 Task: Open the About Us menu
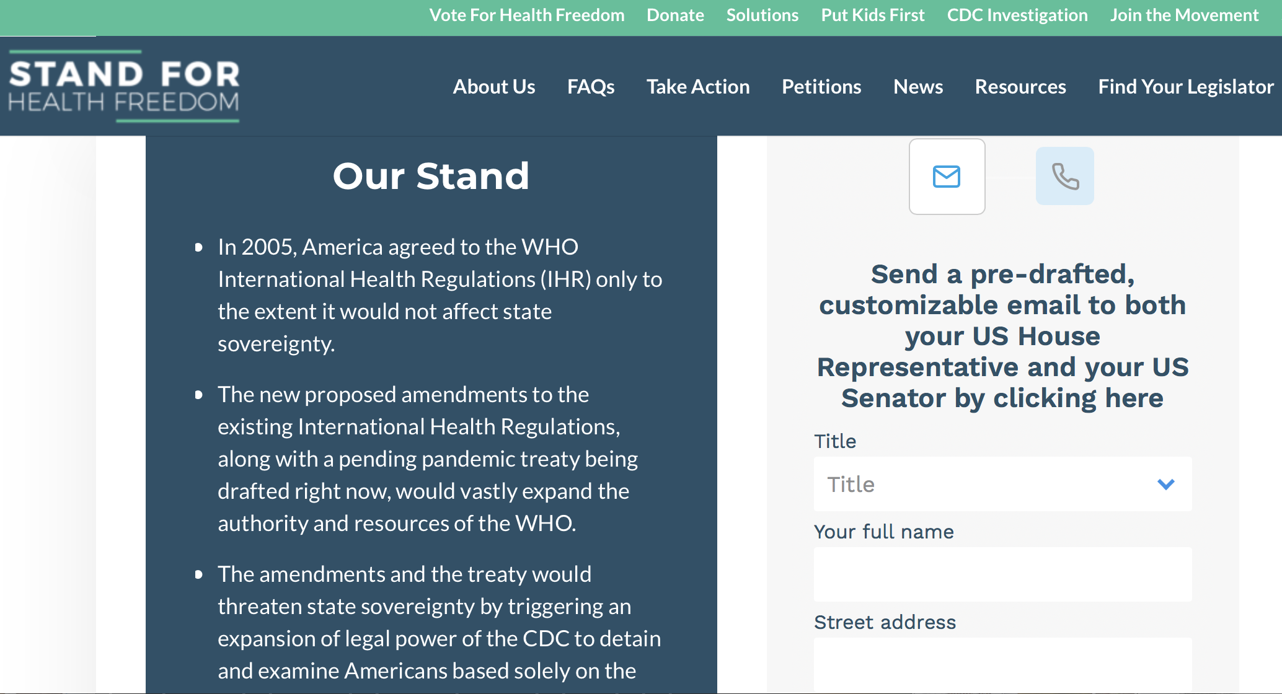click(x=494, y=87)
